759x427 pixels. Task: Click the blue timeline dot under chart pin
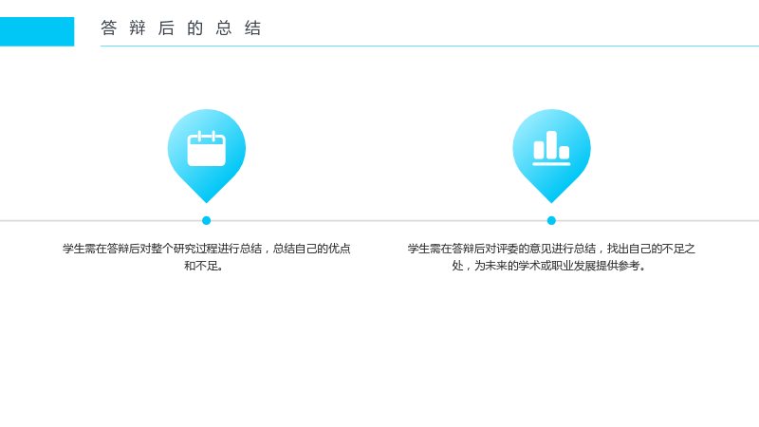click(x=551, y=221)
